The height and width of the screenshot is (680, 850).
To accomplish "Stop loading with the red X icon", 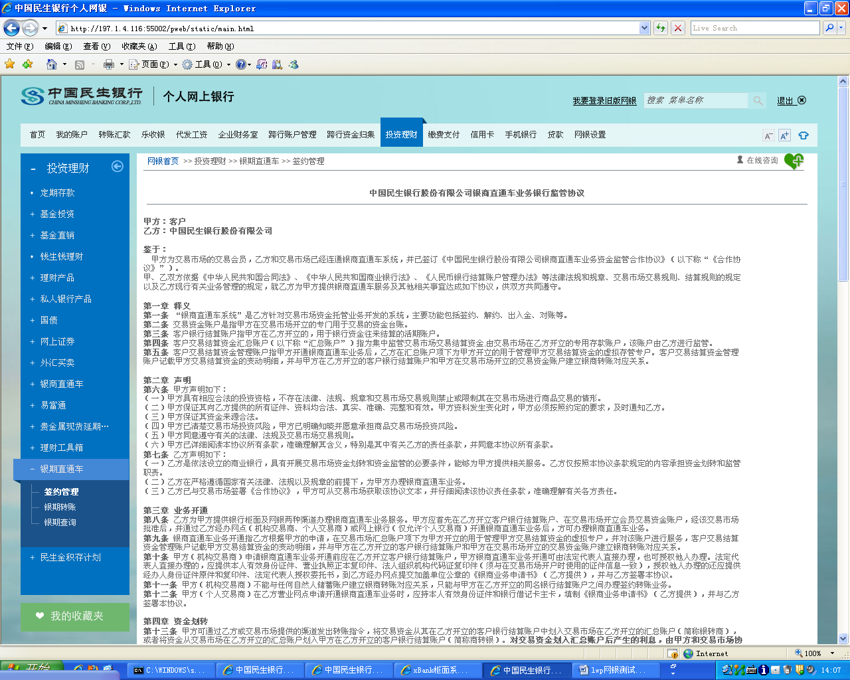I will coord(677,28).
